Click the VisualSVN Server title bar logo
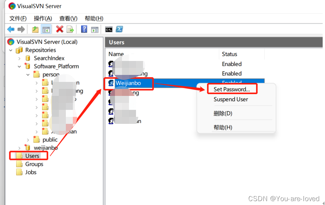 [x=12, y=6]
